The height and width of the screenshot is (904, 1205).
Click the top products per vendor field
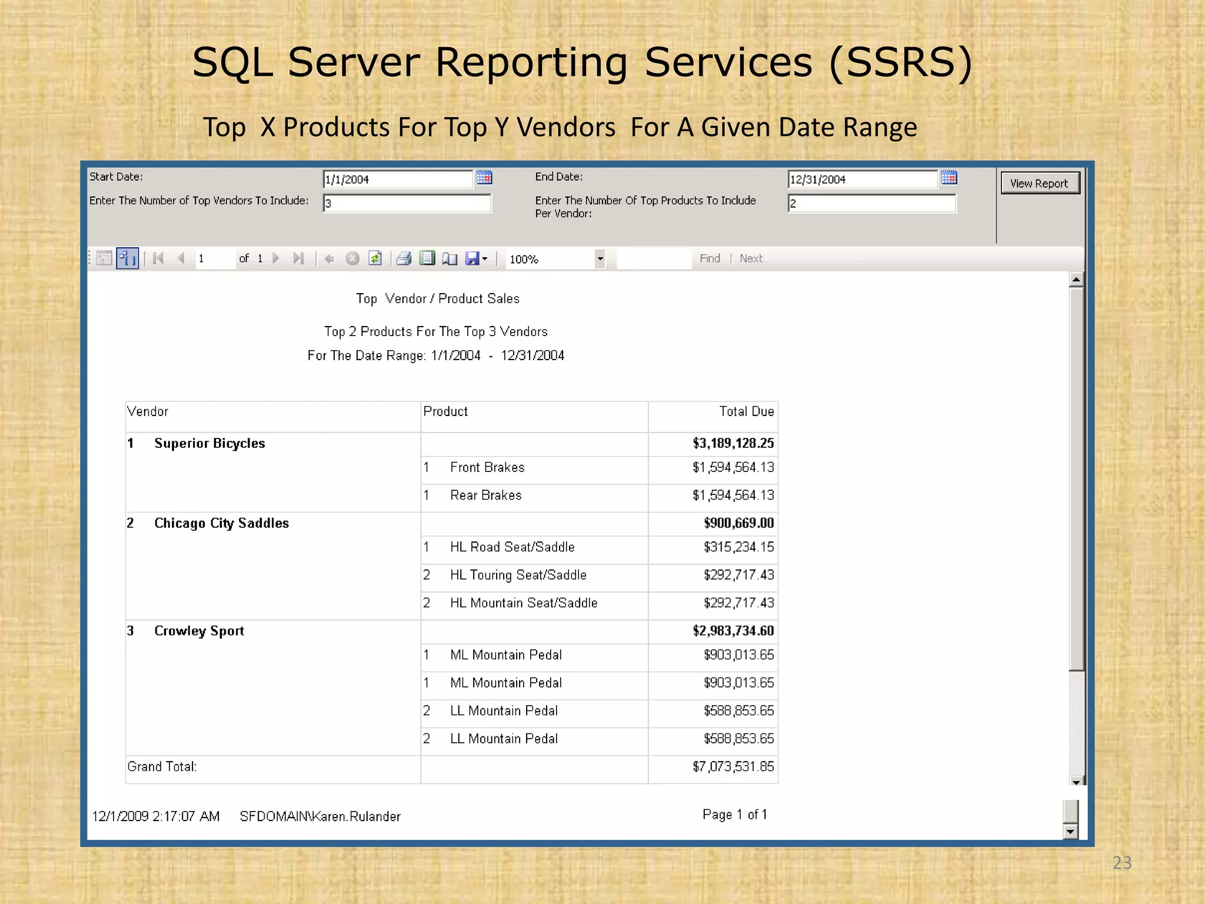(872, 204)
